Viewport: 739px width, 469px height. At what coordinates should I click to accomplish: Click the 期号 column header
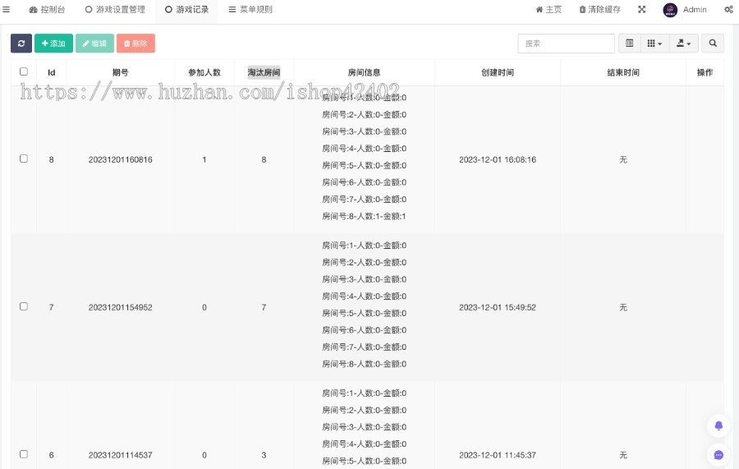(x=120, y=72)
